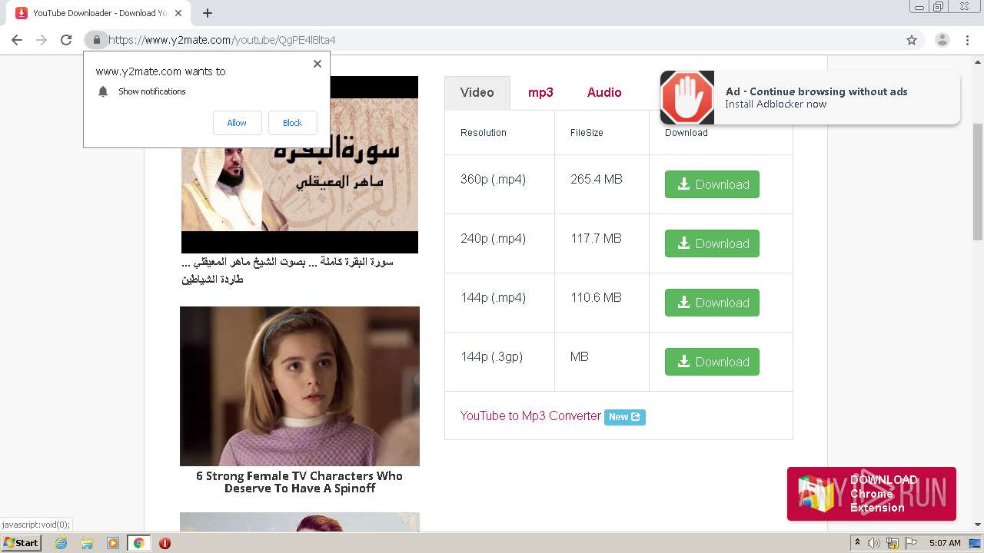Image resolution: width=984 pixels, height=553 pixels.
Task: View site security lock info
Action: 96,40
